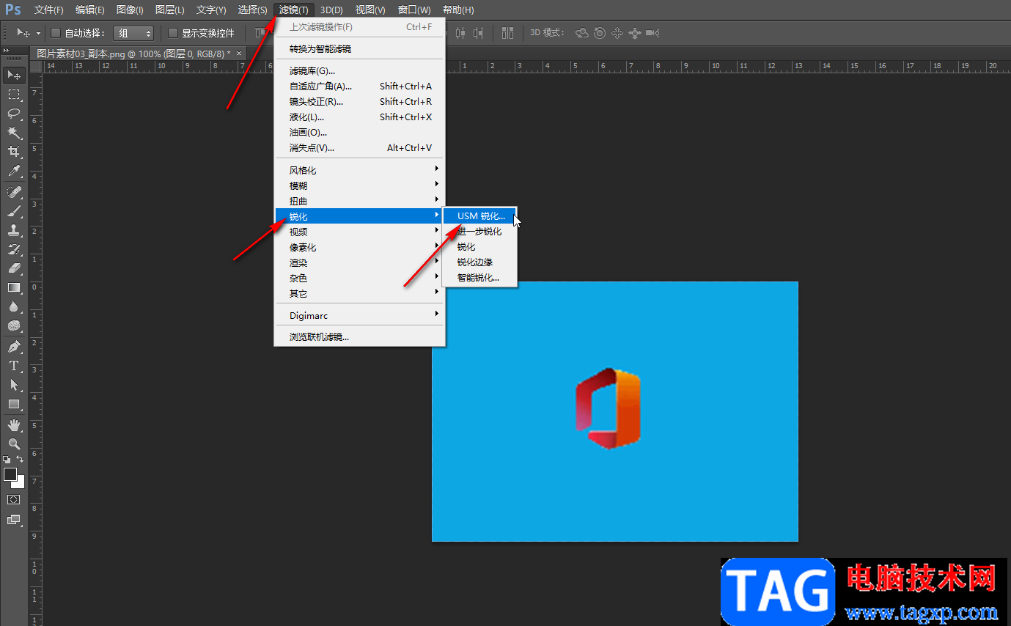Open the 图像(I) menu
The width and height of the screenshot is (1011, 626).
coord(130,10)
